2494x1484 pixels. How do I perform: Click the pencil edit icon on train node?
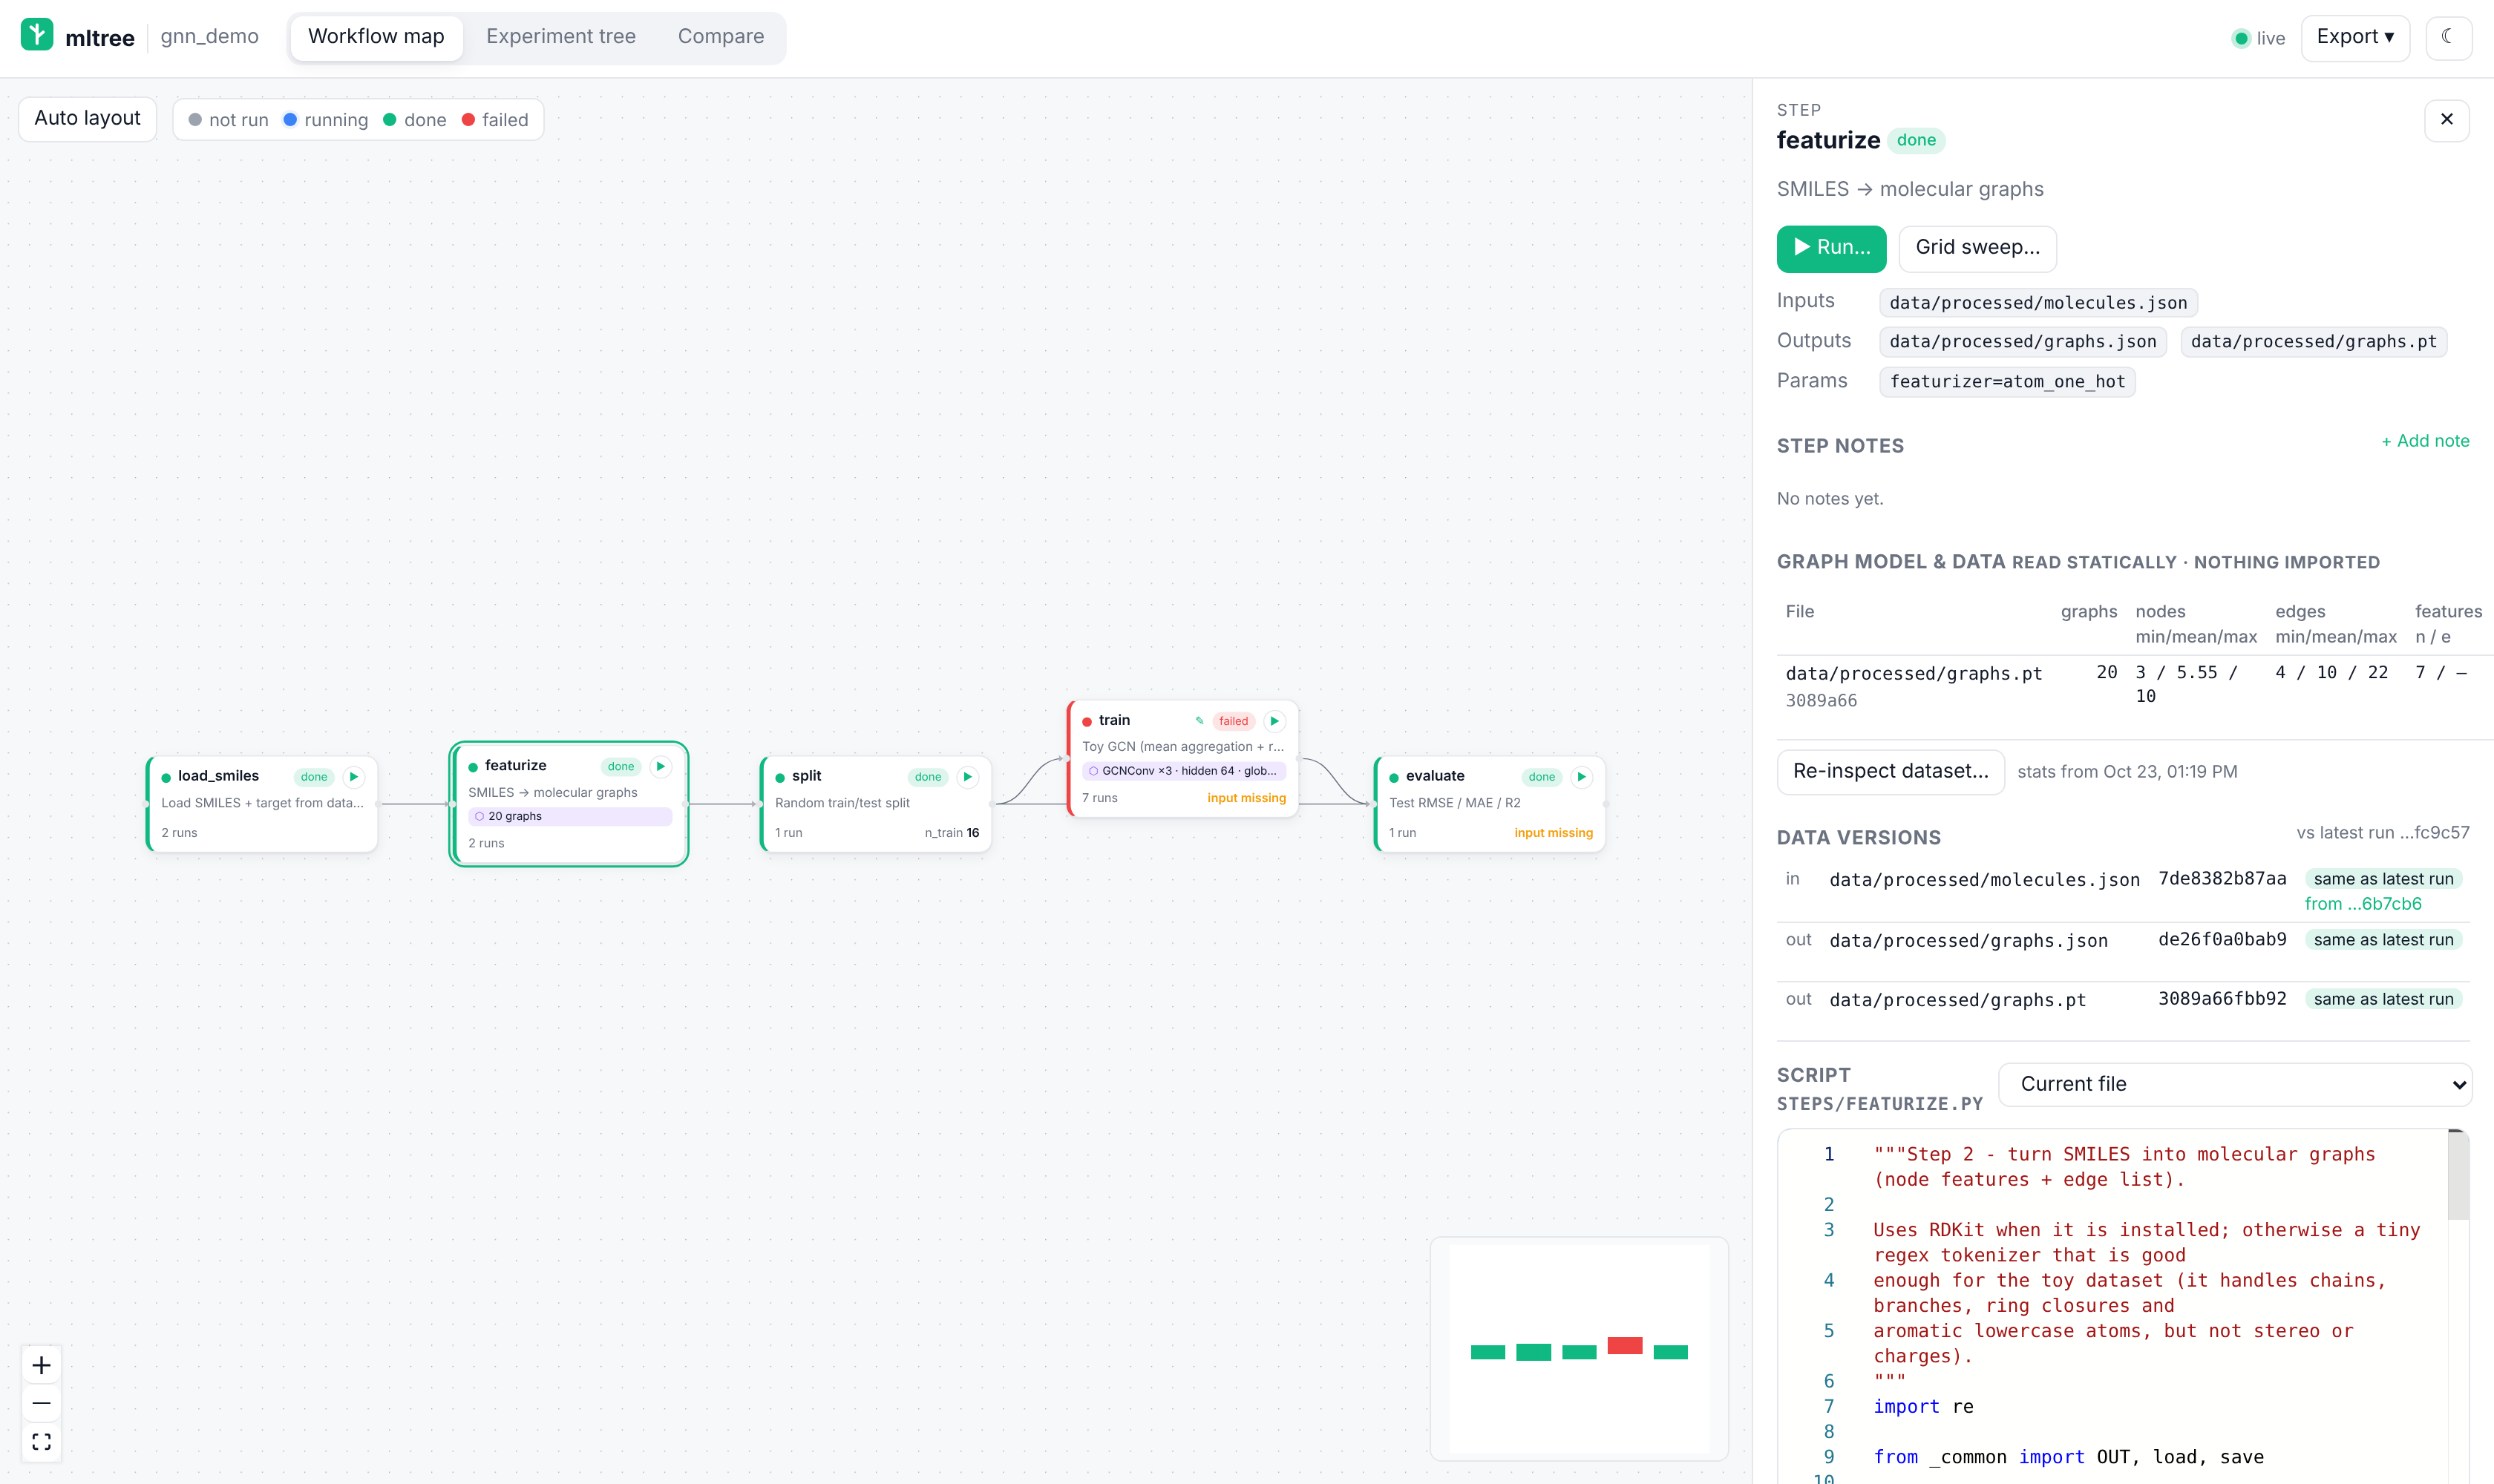click(x=1199, y=720)
